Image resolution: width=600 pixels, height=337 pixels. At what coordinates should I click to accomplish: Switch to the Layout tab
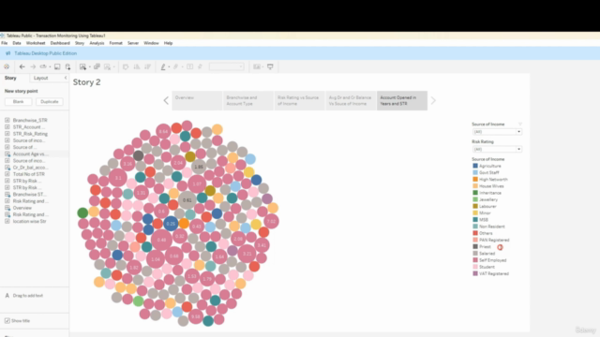click(x=41, y=78)
